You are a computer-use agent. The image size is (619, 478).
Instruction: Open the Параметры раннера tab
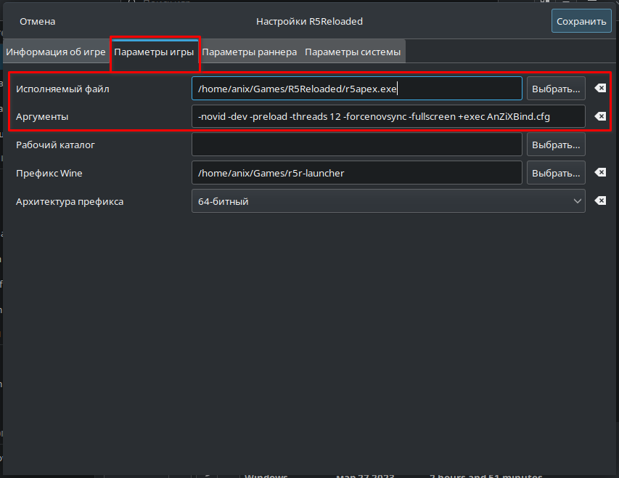coord(249,52)
